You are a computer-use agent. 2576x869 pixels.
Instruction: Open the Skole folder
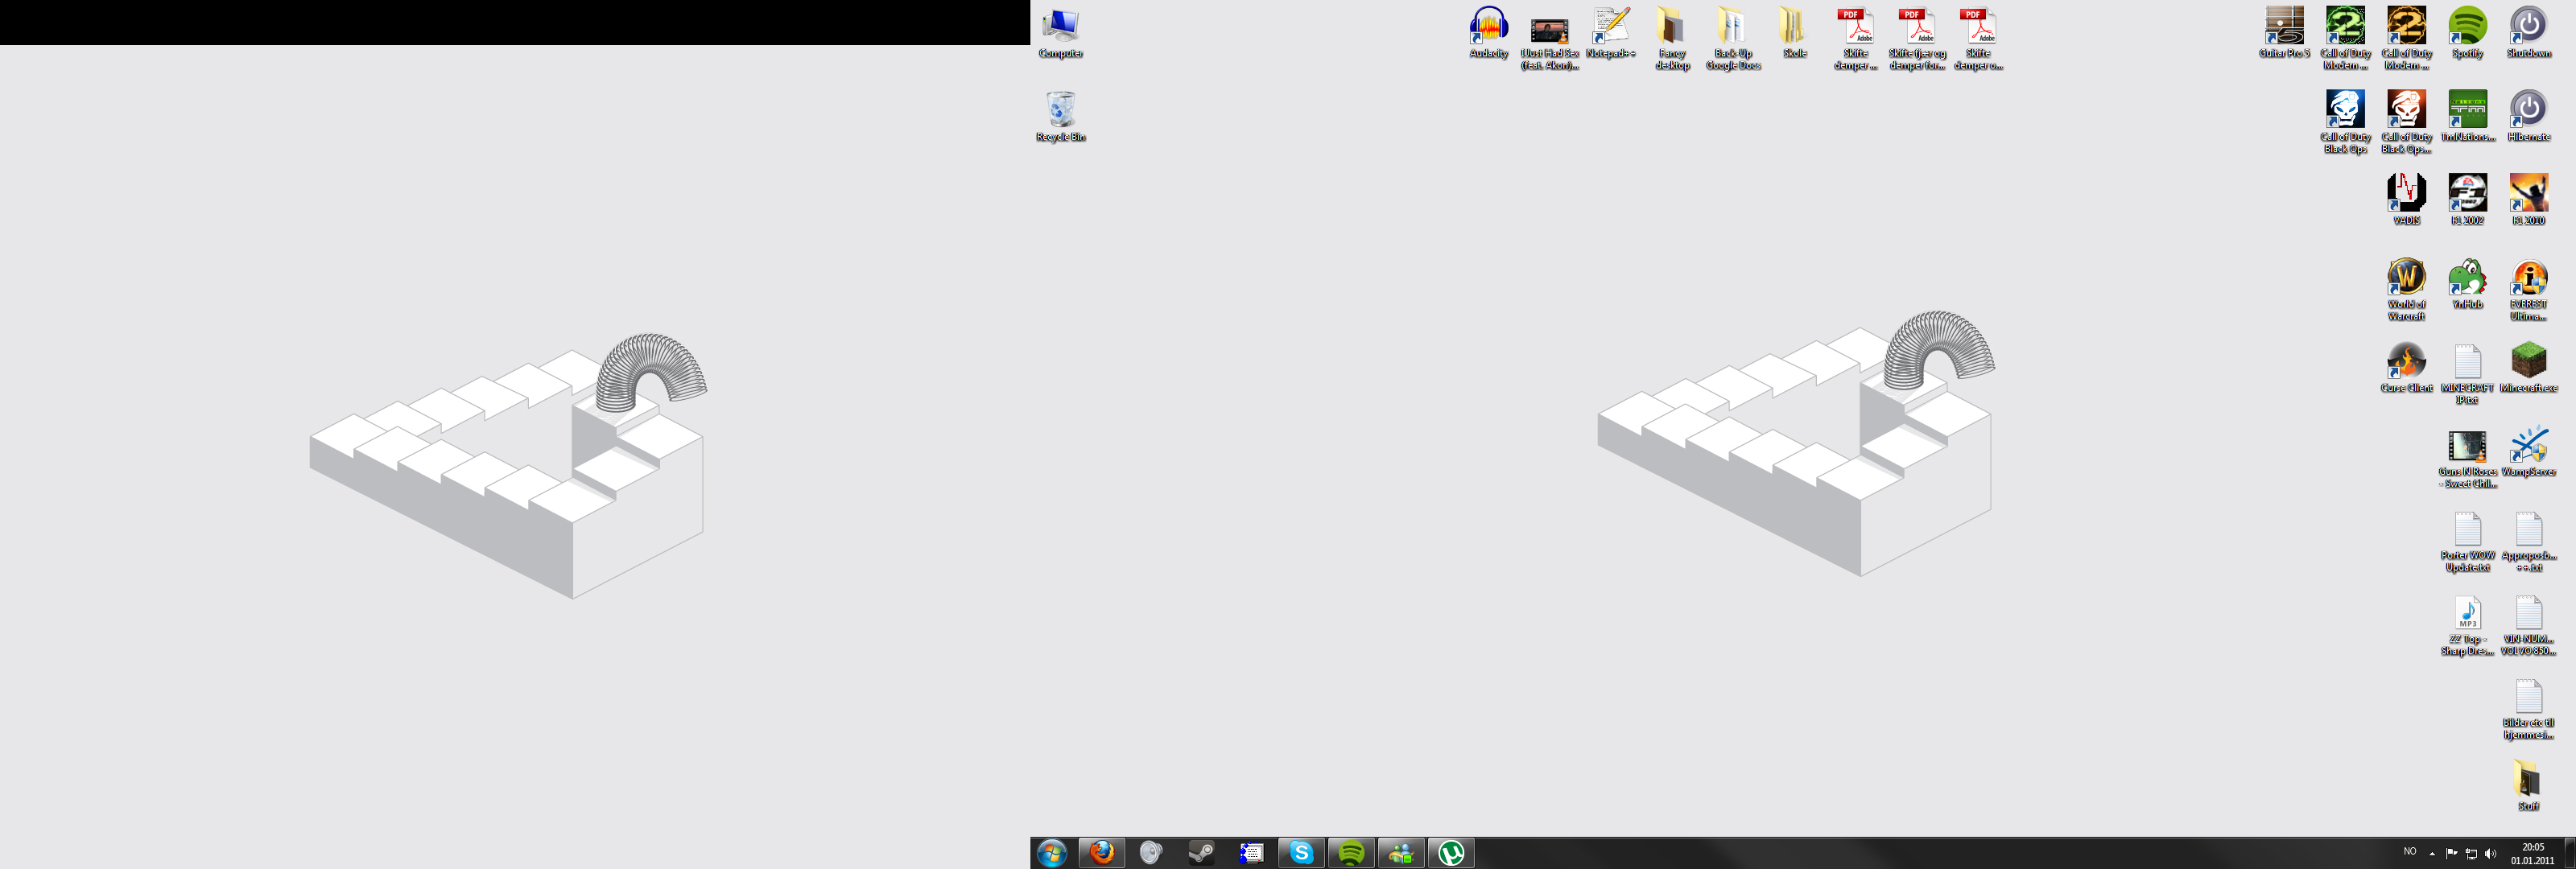1794,33
